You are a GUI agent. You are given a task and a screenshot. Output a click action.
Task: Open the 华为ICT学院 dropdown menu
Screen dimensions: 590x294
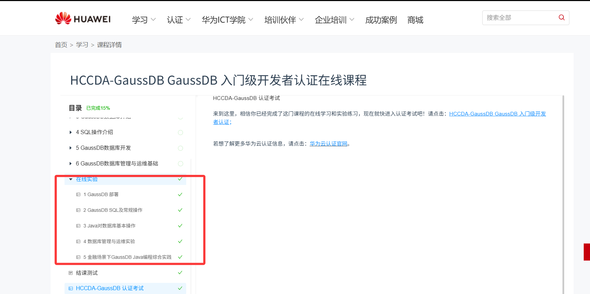pos(227,20)
